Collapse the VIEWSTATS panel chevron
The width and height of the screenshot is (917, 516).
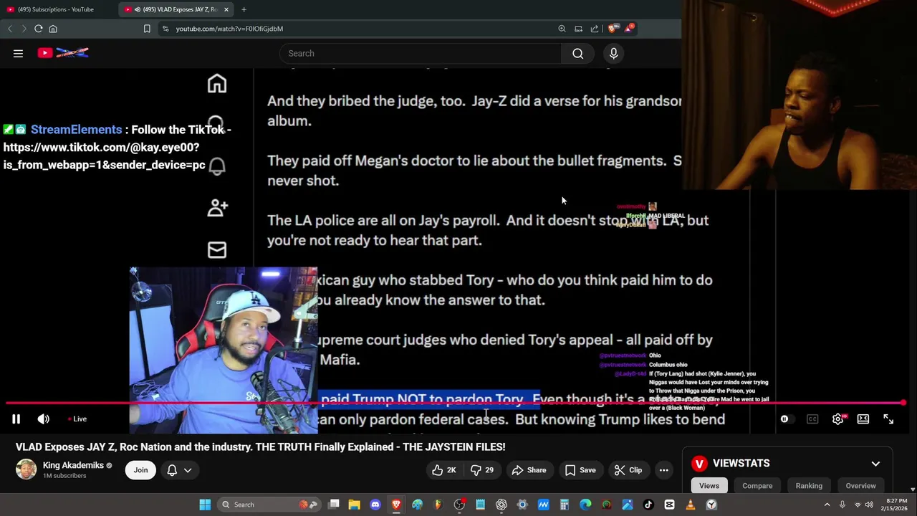tap(875, 464)
